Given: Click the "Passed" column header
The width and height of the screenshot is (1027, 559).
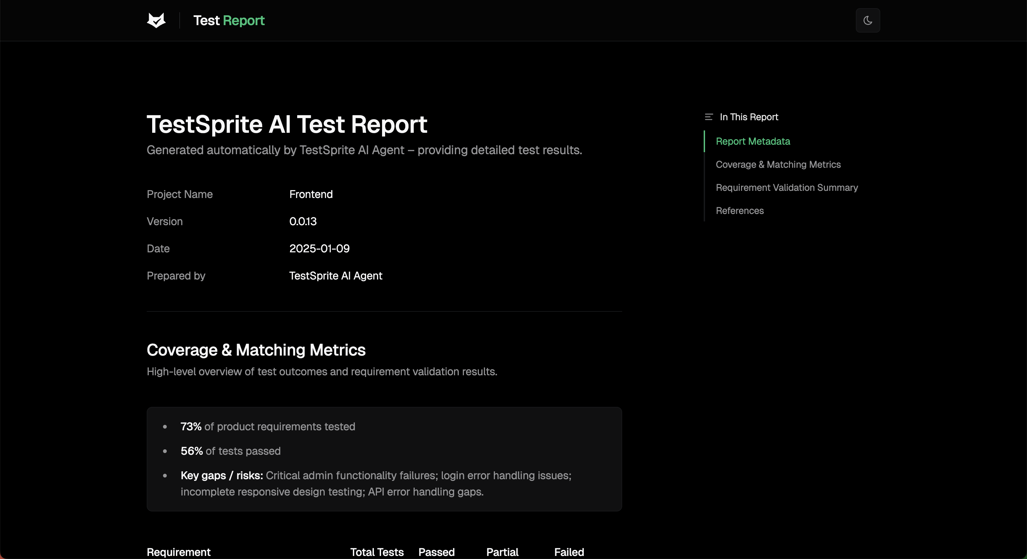Looking at the screenshot, I should (436, 552).
